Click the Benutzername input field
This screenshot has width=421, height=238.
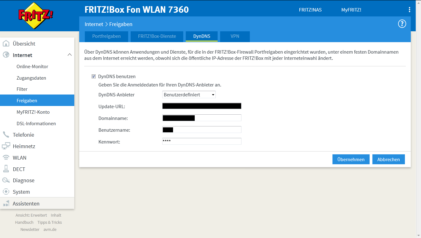click(x=202, y=130)
